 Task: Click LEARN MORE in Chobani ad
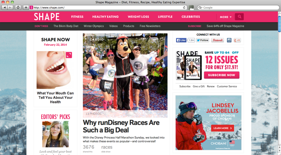click(222, 128)
